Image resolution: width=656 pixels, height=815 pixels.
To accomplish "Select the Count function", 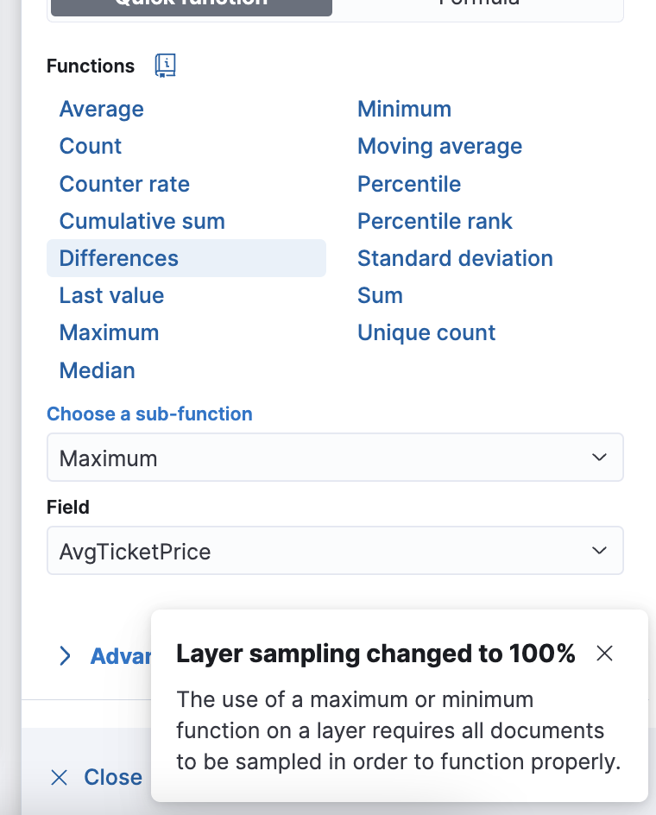I will [x=91, y=146].
